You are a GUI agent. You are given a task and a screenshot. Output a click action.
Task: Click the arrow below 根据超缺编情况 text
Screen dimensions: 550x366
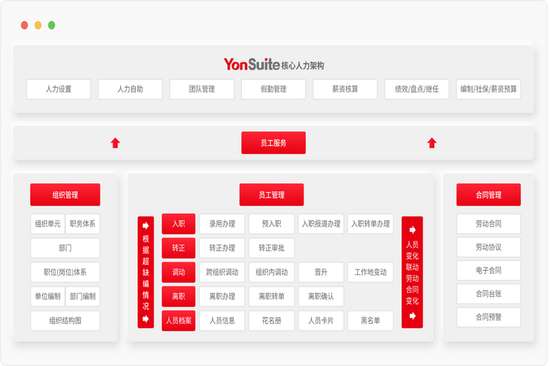[145, 318]
